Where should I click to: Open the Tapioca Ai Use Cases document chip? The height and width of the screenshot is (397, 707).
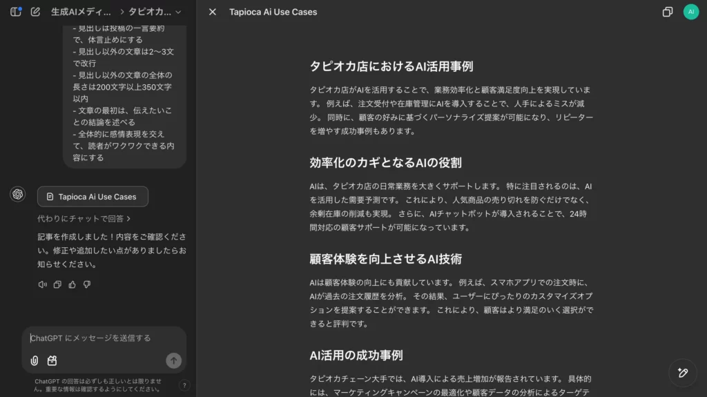[x=93, y=197]
